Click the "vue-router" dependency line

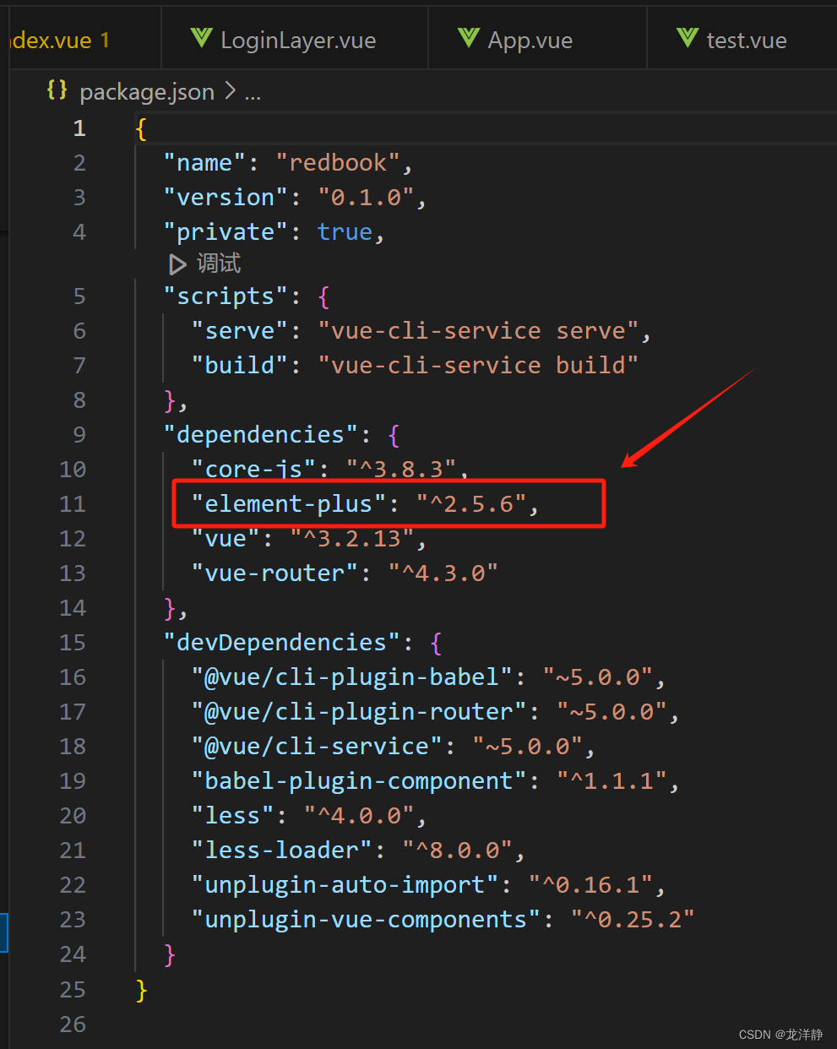coord(345,573)
